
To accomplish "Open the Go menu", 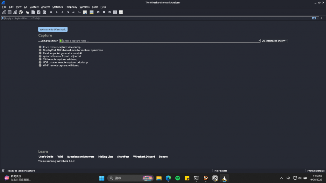I will coord(25,7).
